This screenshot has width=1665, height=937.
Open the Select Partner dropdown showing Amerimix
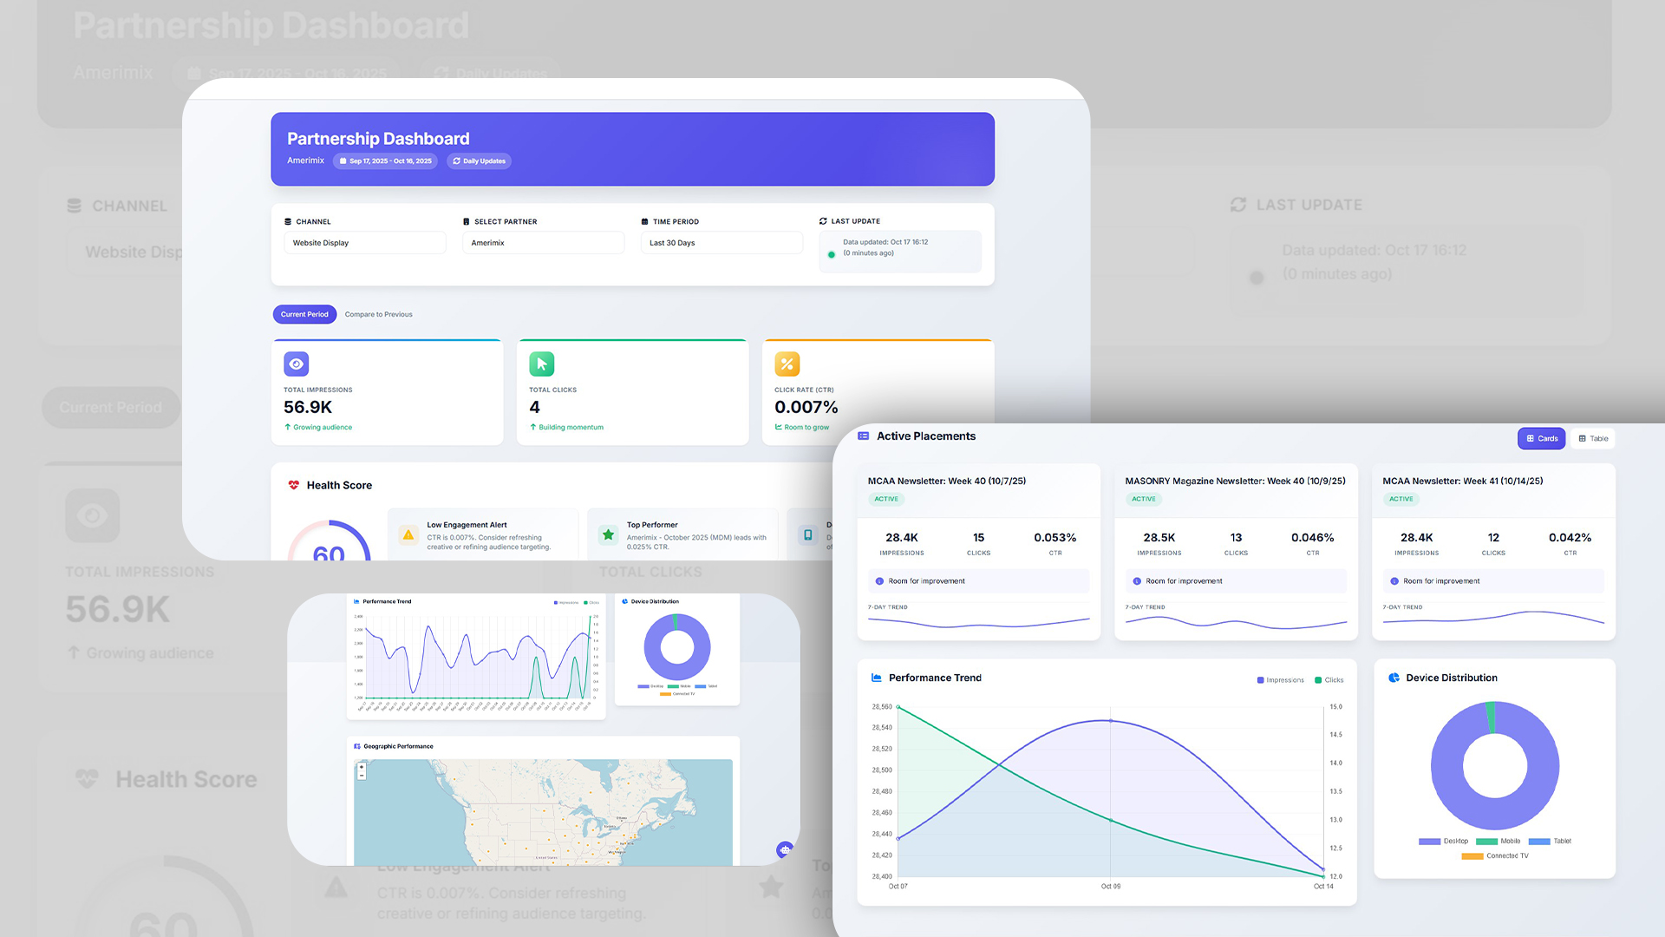(543, 243)
